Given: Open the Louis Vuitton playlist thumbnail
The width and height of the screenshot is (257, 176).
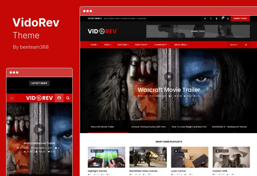Looking at the screenshot, I should pos(190,157).
